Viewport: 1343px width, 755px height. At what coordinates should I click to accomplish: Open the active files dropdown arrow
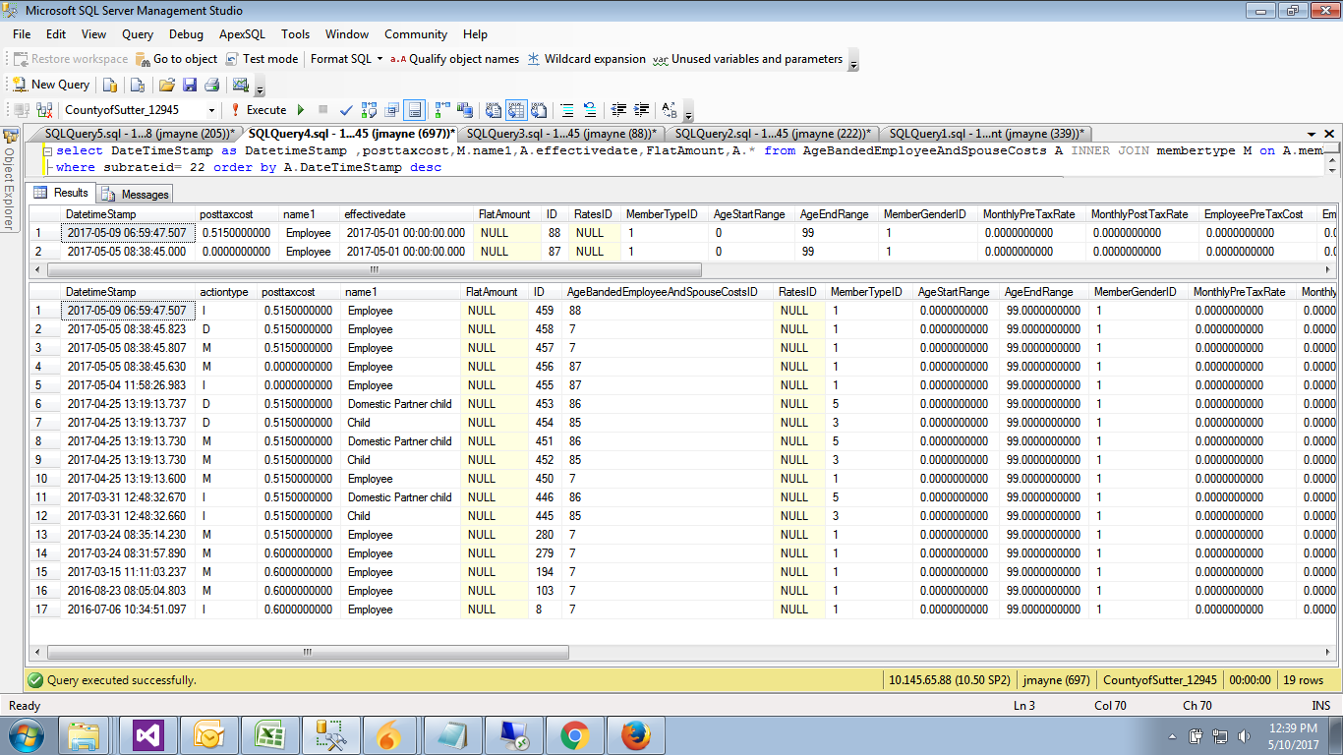click(1312, 134)
